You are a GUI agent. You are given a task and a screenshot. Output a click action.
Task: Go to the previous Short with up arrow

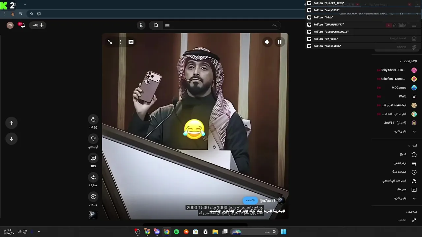point(11,123)
